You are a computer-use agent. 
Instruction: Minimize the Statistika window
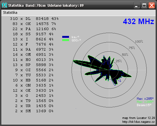click(x=137, y=5)
